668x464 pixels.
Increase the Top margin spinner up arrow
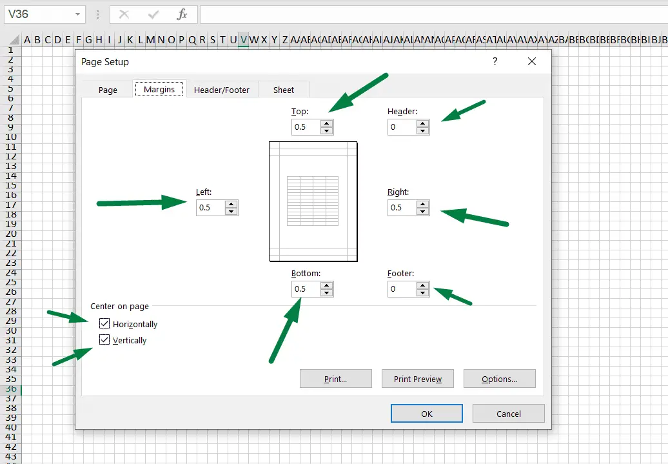(327, 124)
